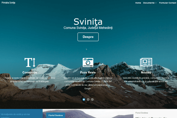Switch to the second carousel slide dot
This screenshot has width=177, height=118.
pos(88,100)
